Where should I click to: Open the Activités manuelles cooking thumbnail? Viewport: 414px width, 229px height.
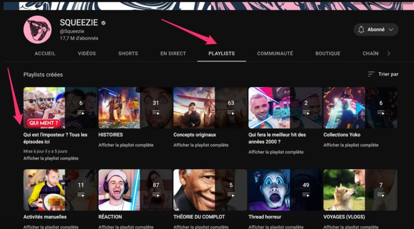coord(60,190)
